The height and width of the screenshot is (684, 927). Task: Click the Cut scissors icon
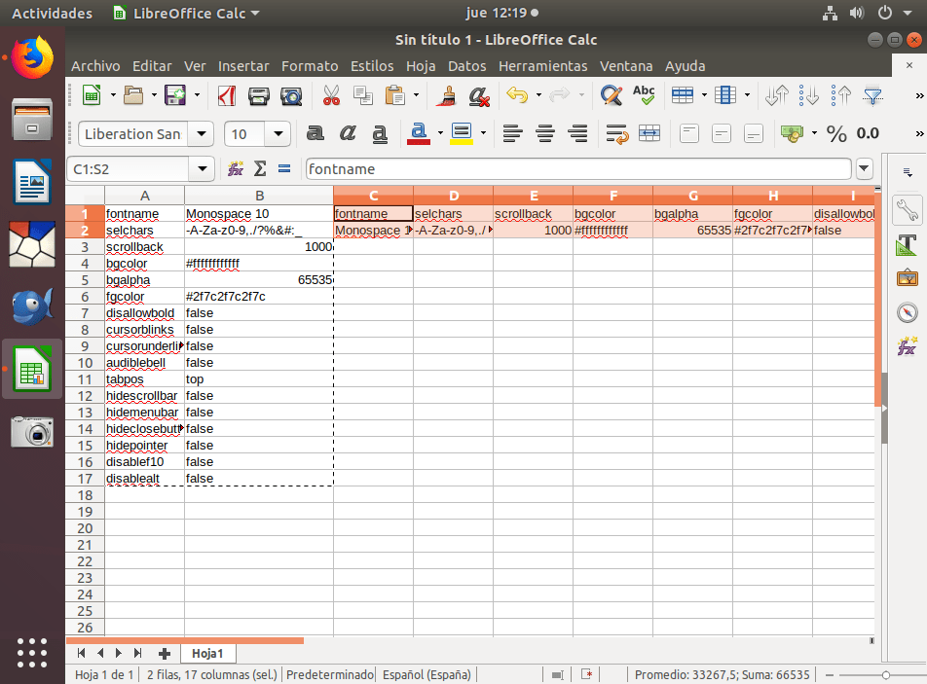(x=331, y=95)
